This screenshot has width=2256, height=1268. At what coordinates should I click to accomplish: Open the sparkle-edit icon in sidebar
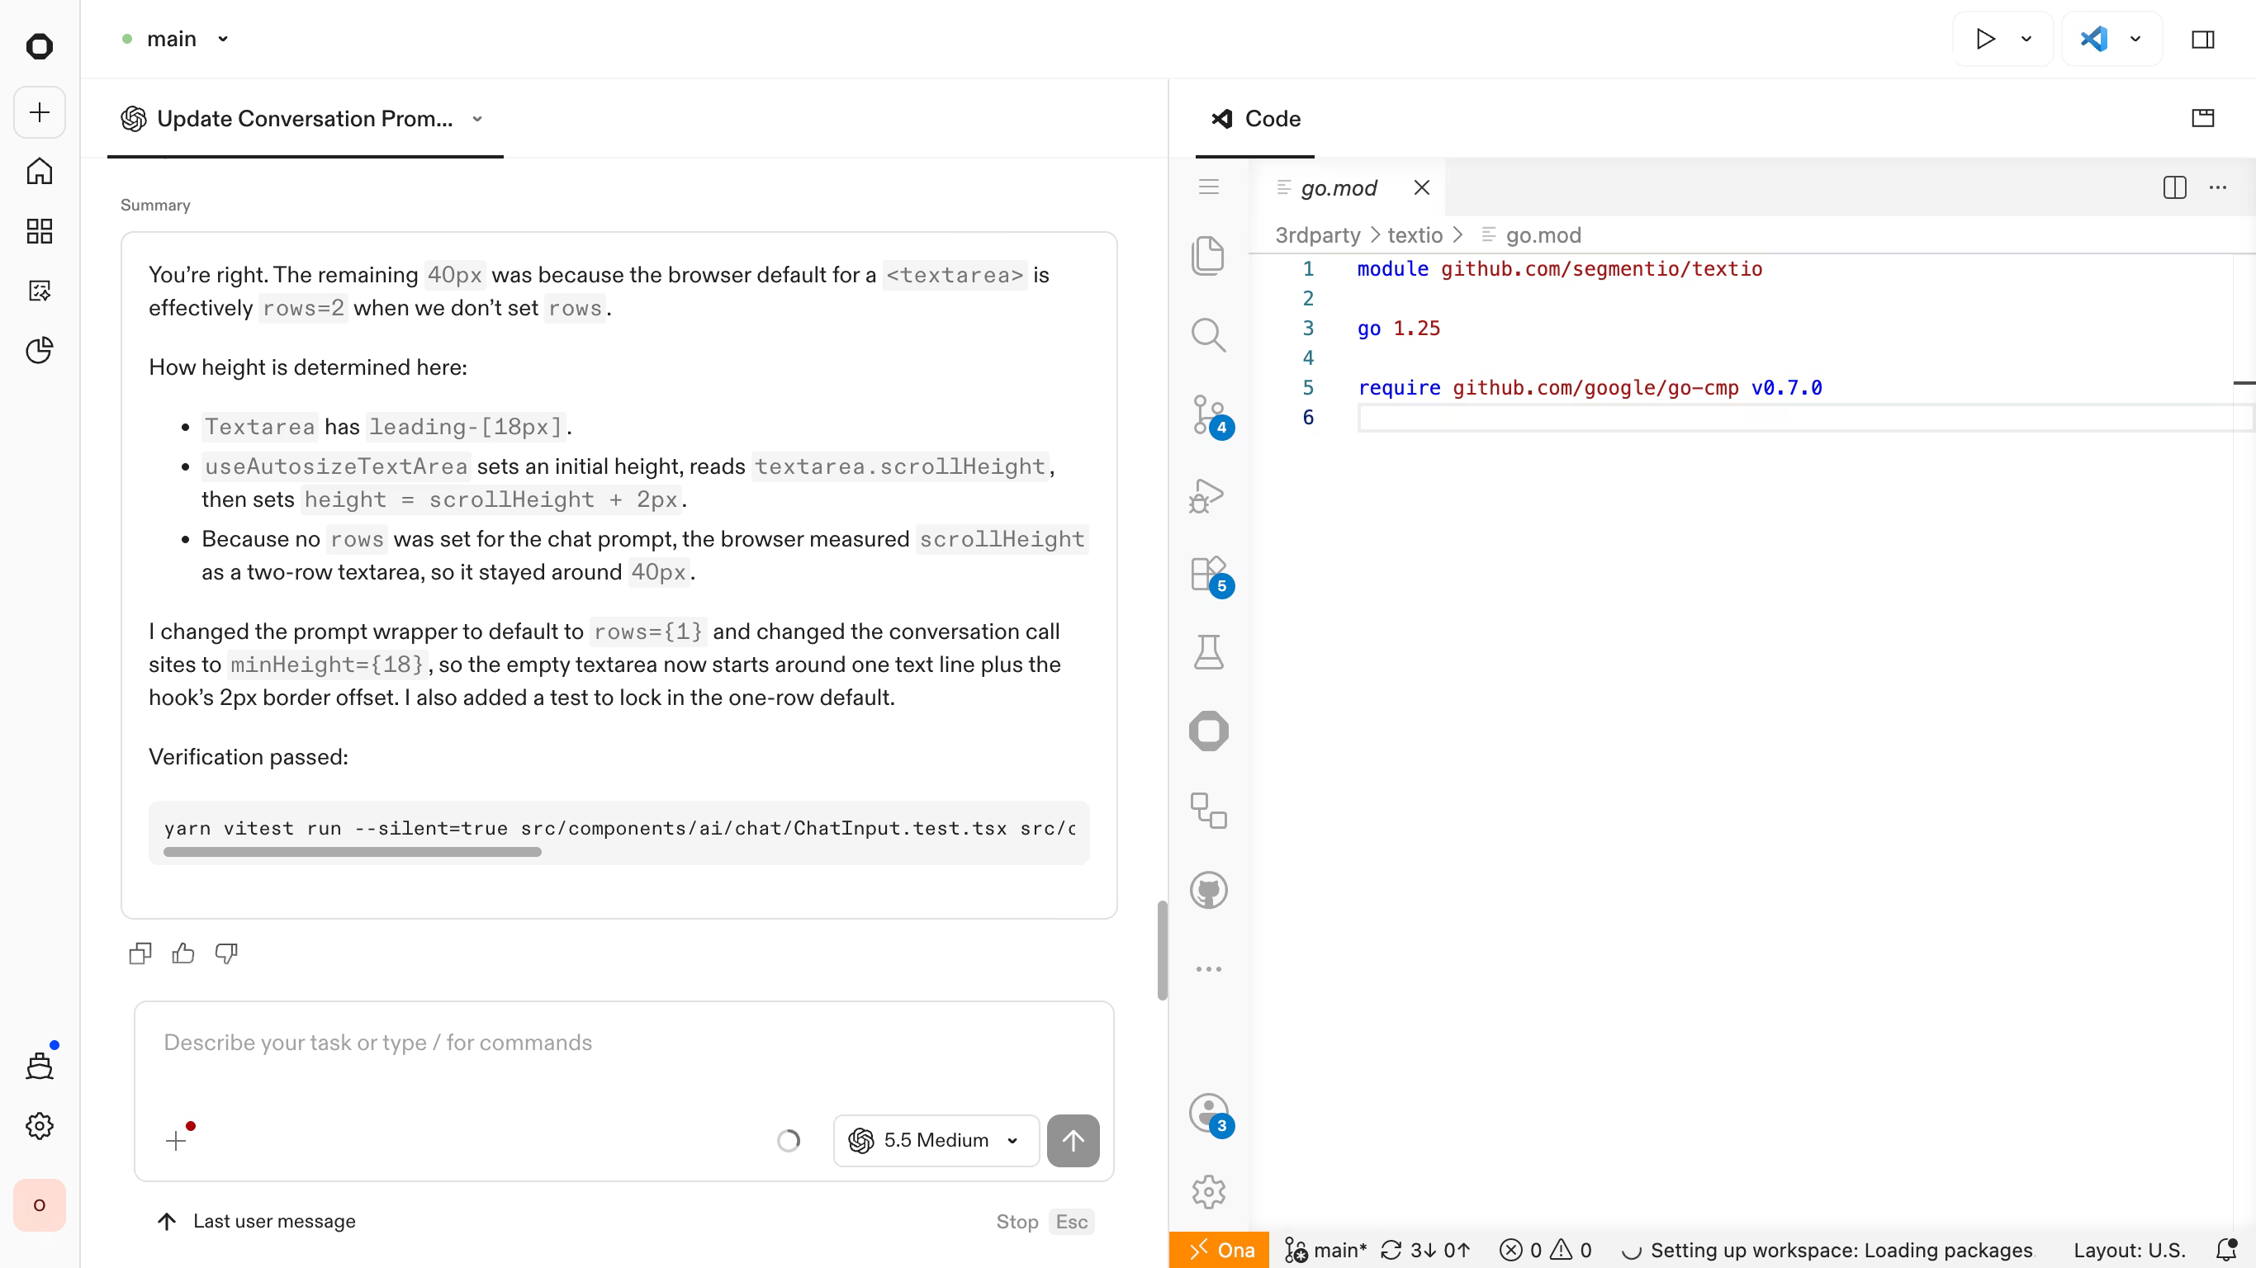click(x=40, y=291)
